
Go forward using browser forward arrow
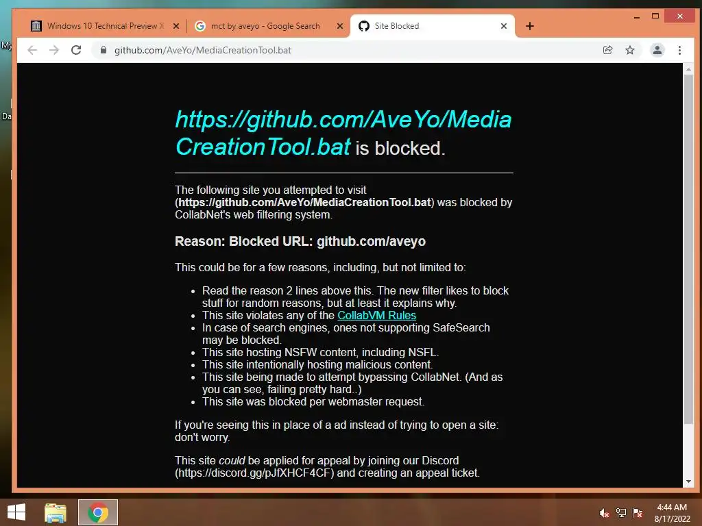pyautogui.click(x=54, y=50)
